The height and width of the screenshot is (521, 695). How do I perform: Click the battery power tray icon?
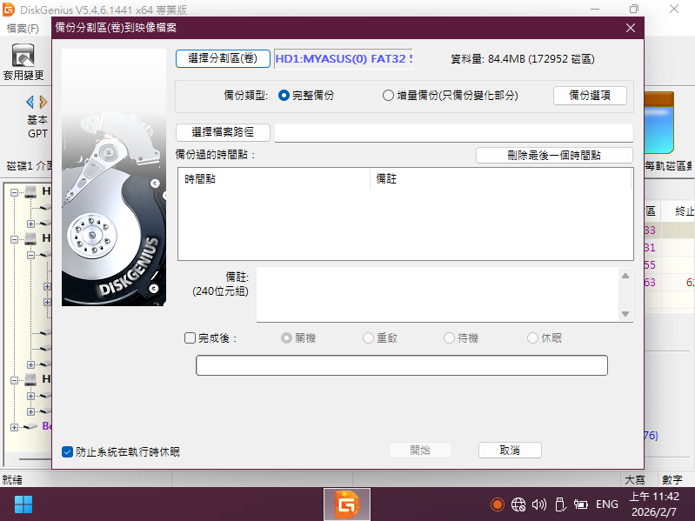pos(581,504)
